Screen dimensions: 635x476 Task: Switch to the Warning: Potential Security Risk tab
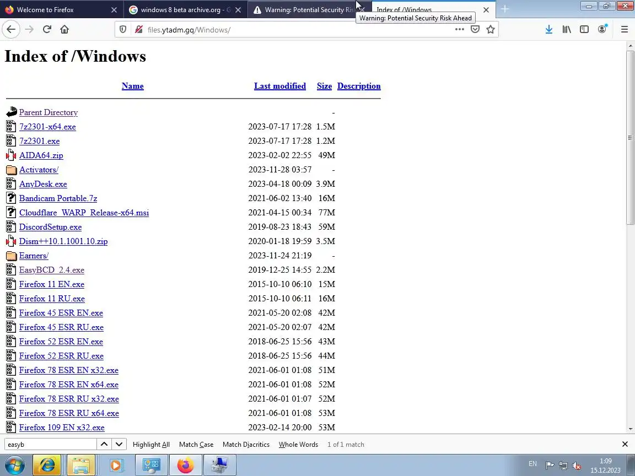tap(309, 10)
